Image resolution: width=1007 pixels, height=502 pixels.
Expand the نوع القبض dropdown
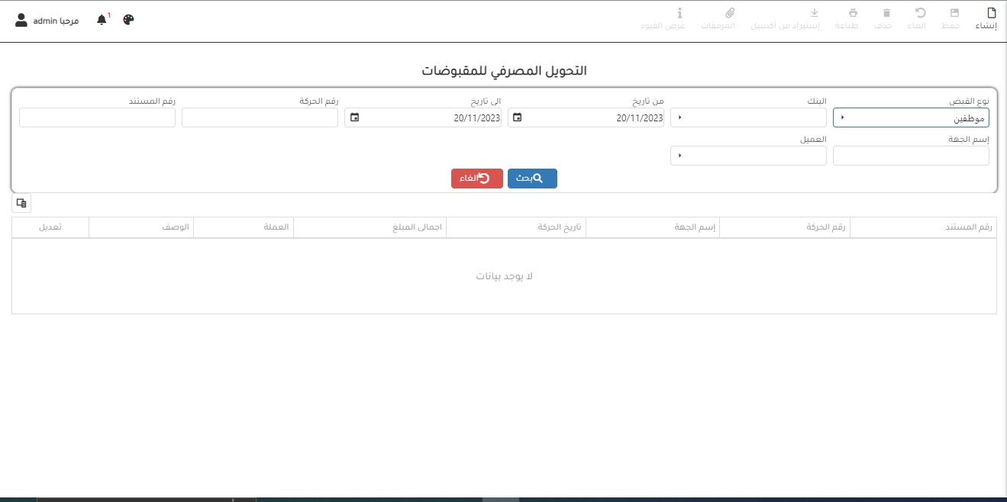tap(842, 117)
